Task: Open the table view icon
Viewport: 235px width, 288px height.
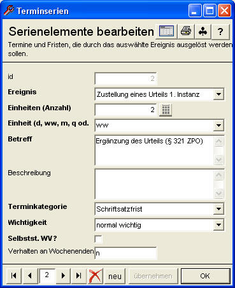Action: pyautogui.click(x=166, y=31)
